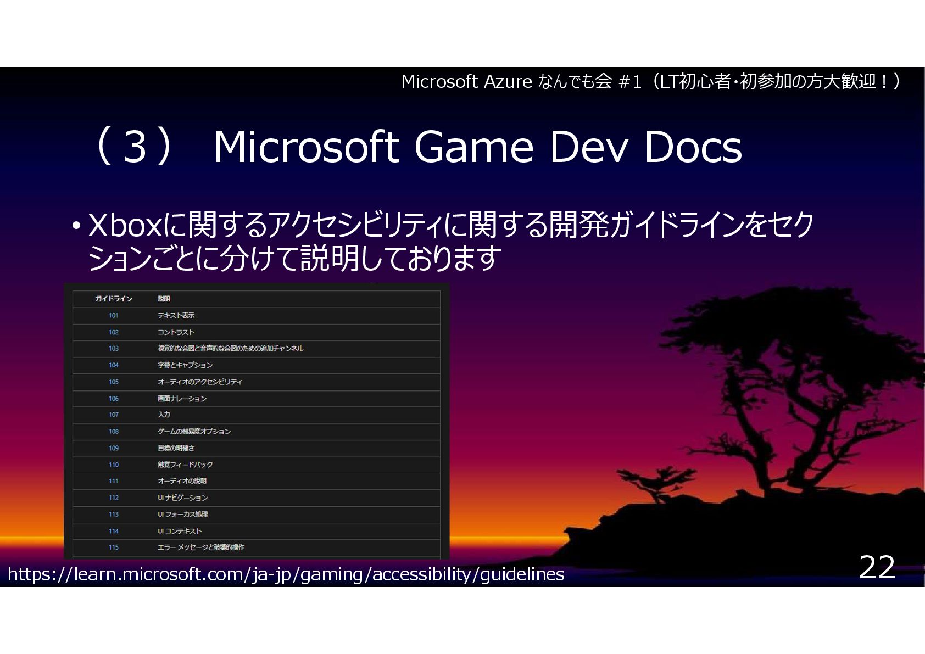Click the 触覚フィードバック description

(x=185, y=465)
